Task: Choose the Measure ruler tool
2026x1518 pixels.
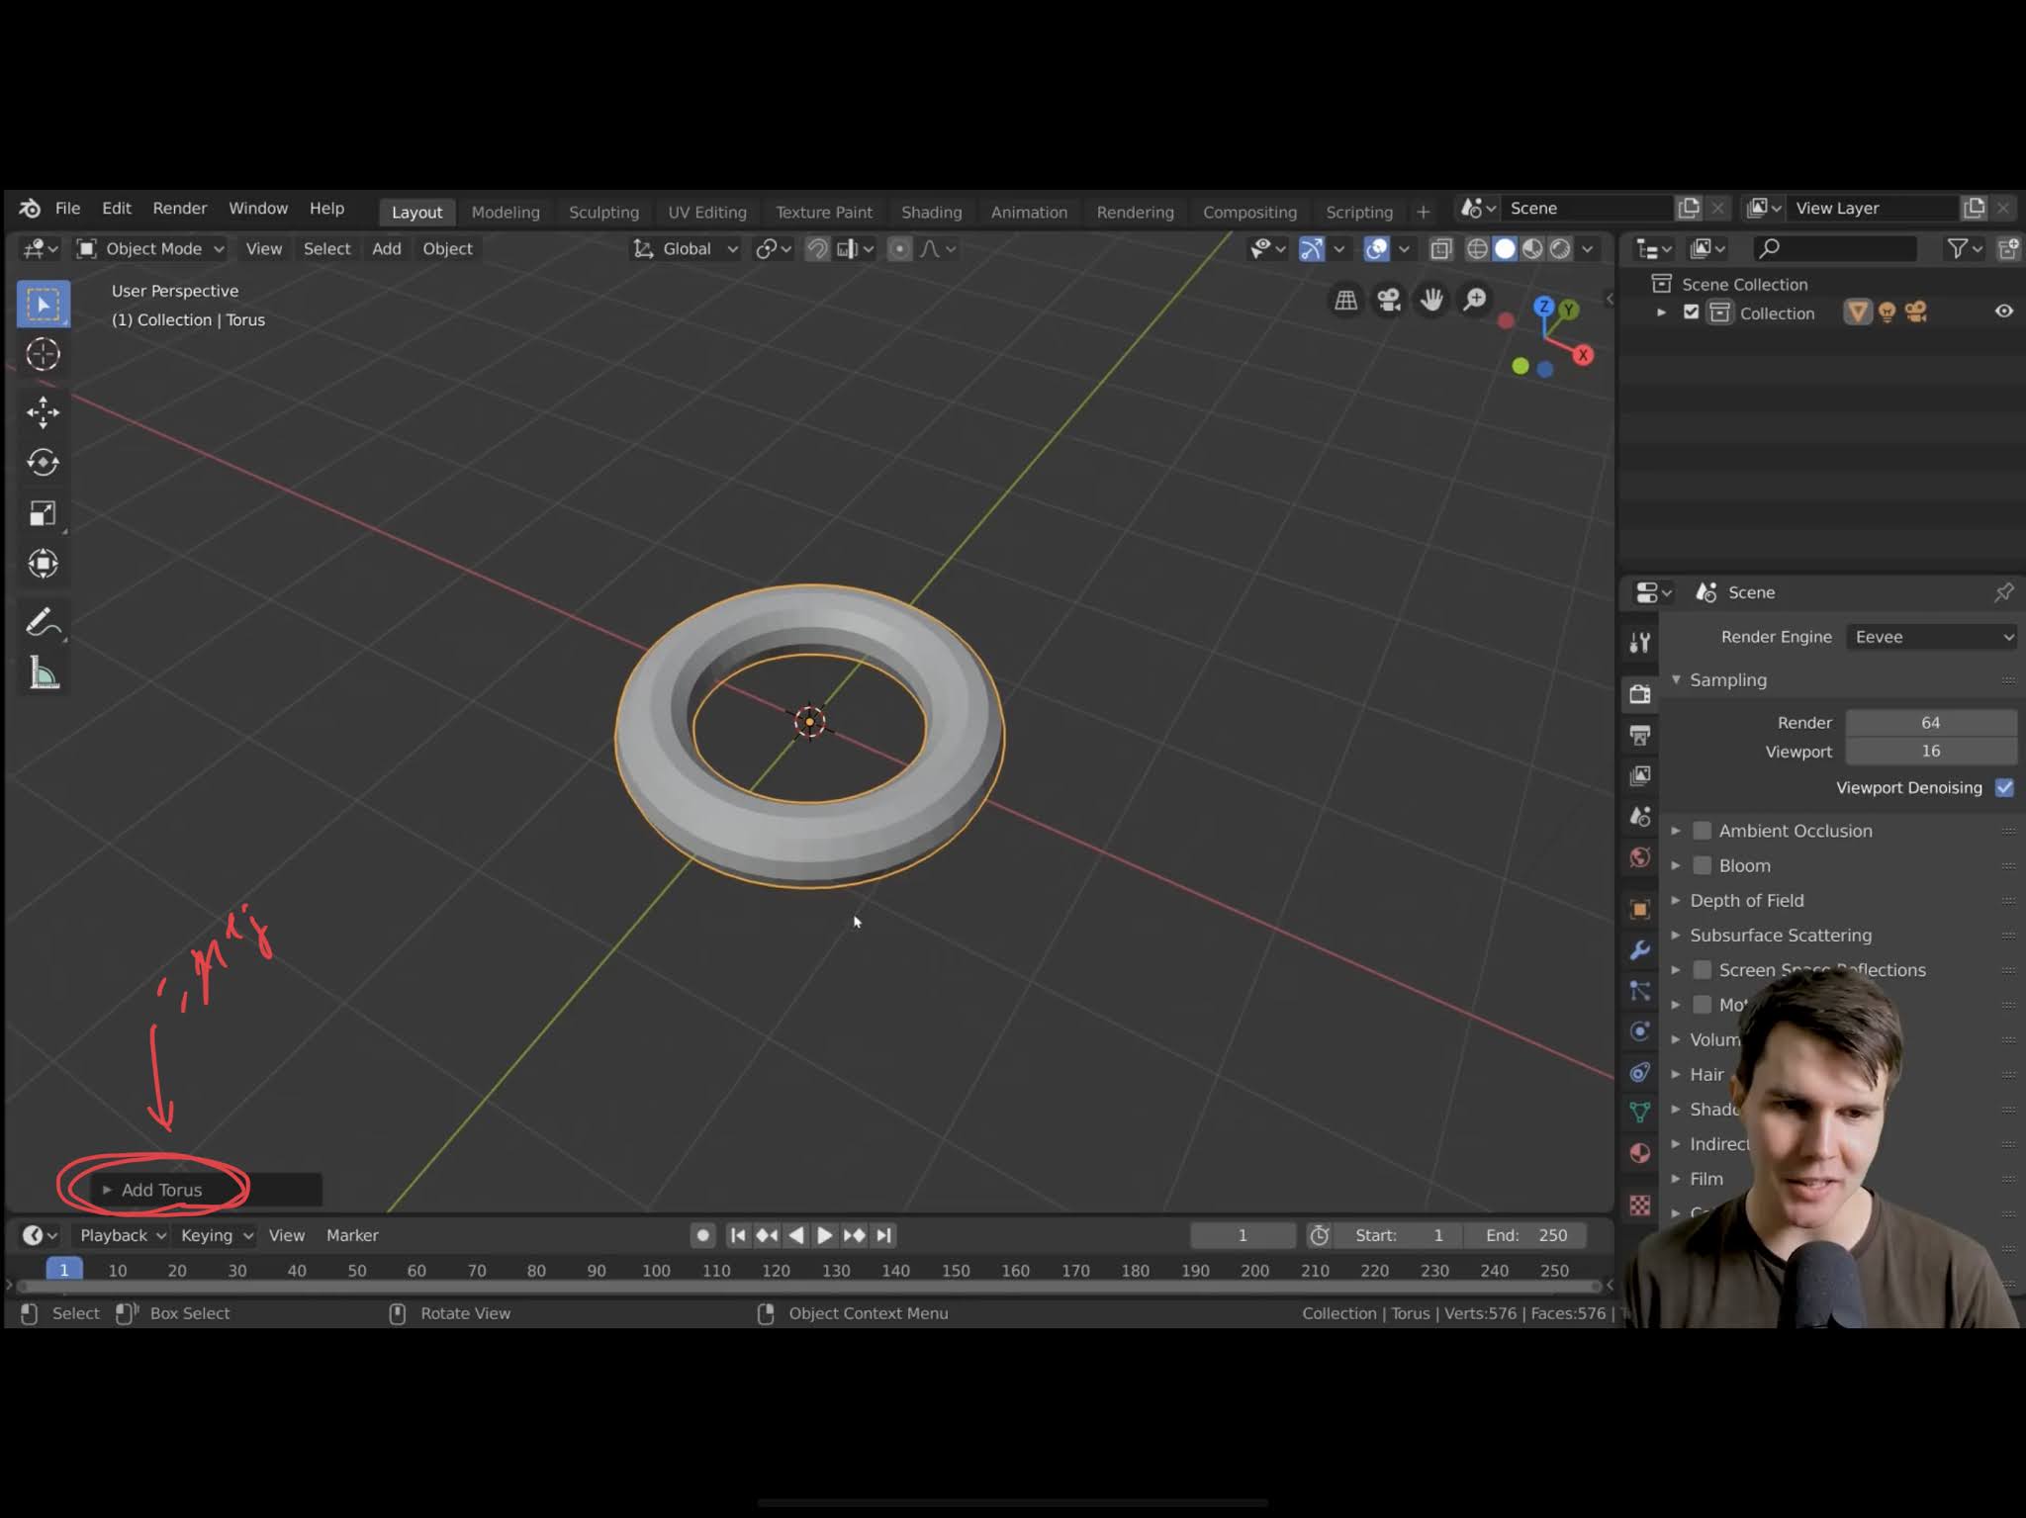Action: coord(43,673)
